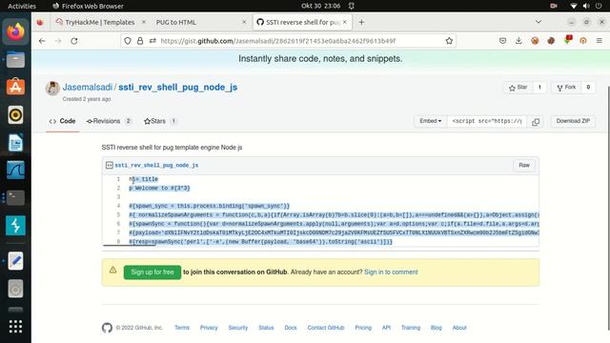The image size is (610, 343).
Task: Click the GitHub logo in the footer
Action: [107, 328]
